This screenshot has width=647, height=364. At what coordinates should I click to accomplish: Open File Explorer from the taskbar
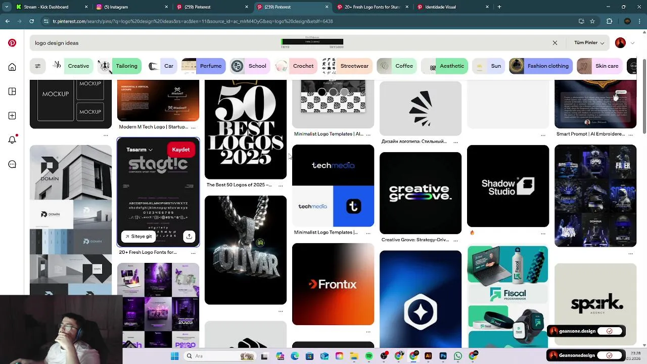tap(354, 356)
